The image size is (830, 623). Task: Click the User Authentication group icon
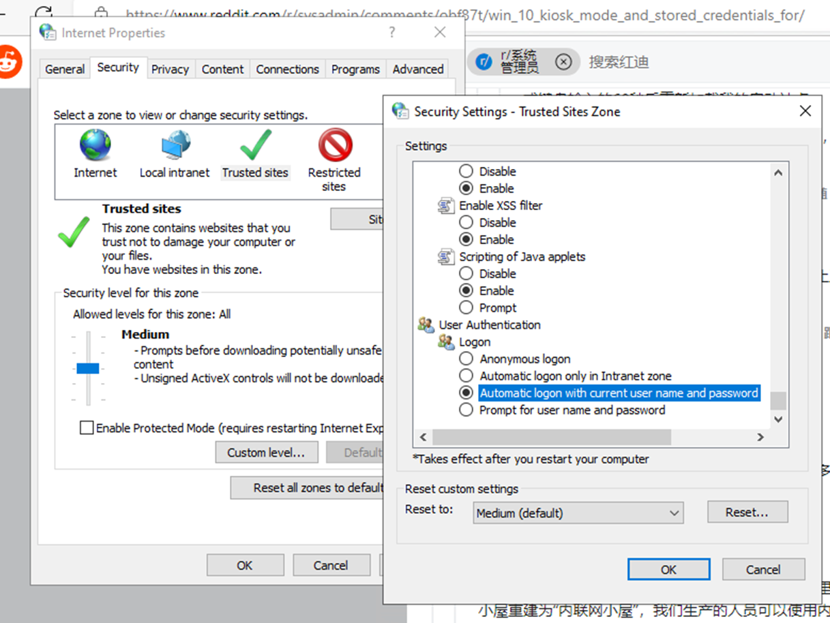tap(426, 325)
